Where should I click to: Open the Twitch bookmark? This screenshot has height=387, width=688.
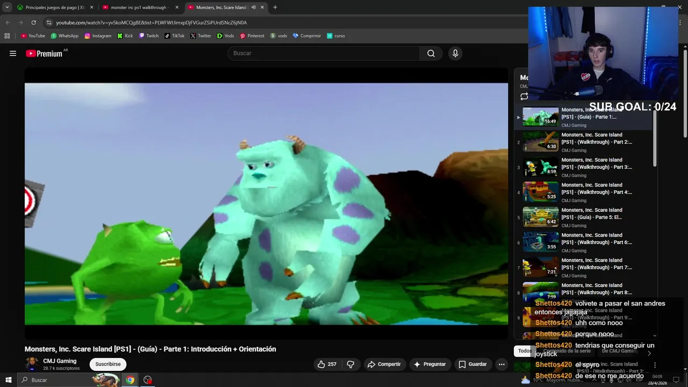point(149,35)
